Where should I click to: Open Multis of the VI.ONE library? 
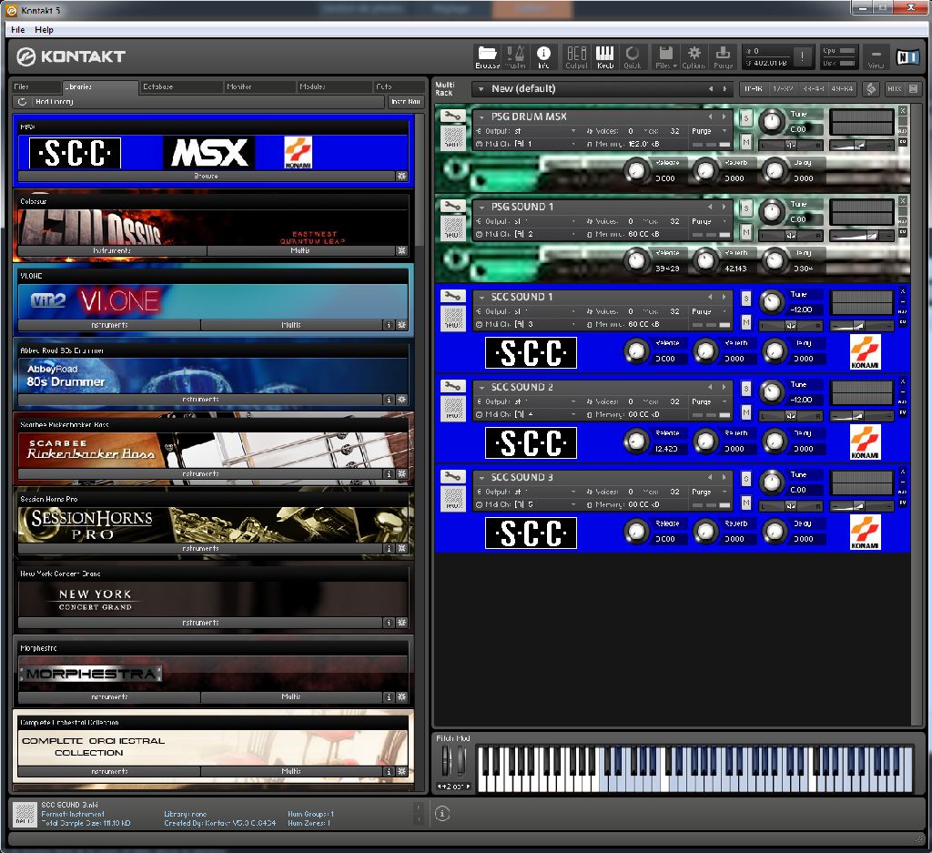click(291, 325)
